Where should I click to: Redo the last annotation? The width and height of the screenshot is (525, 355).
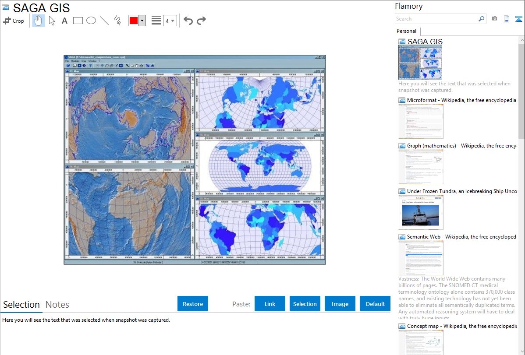point(201,21)
